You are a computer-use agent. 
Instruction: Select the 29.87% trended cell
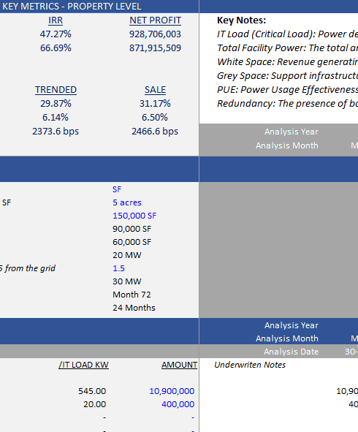(x=56, y=104)
